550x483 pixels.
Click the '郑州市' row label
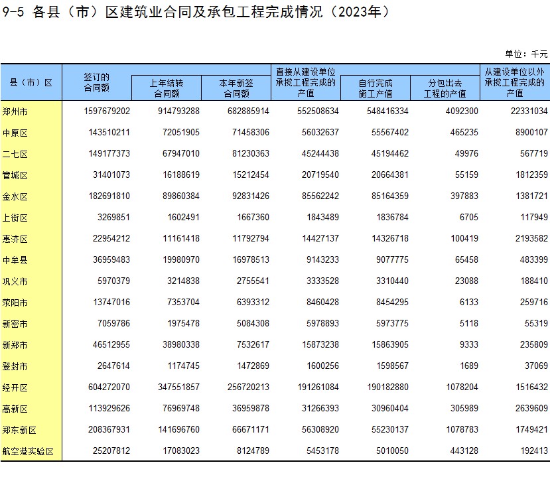tap(15, 111)
